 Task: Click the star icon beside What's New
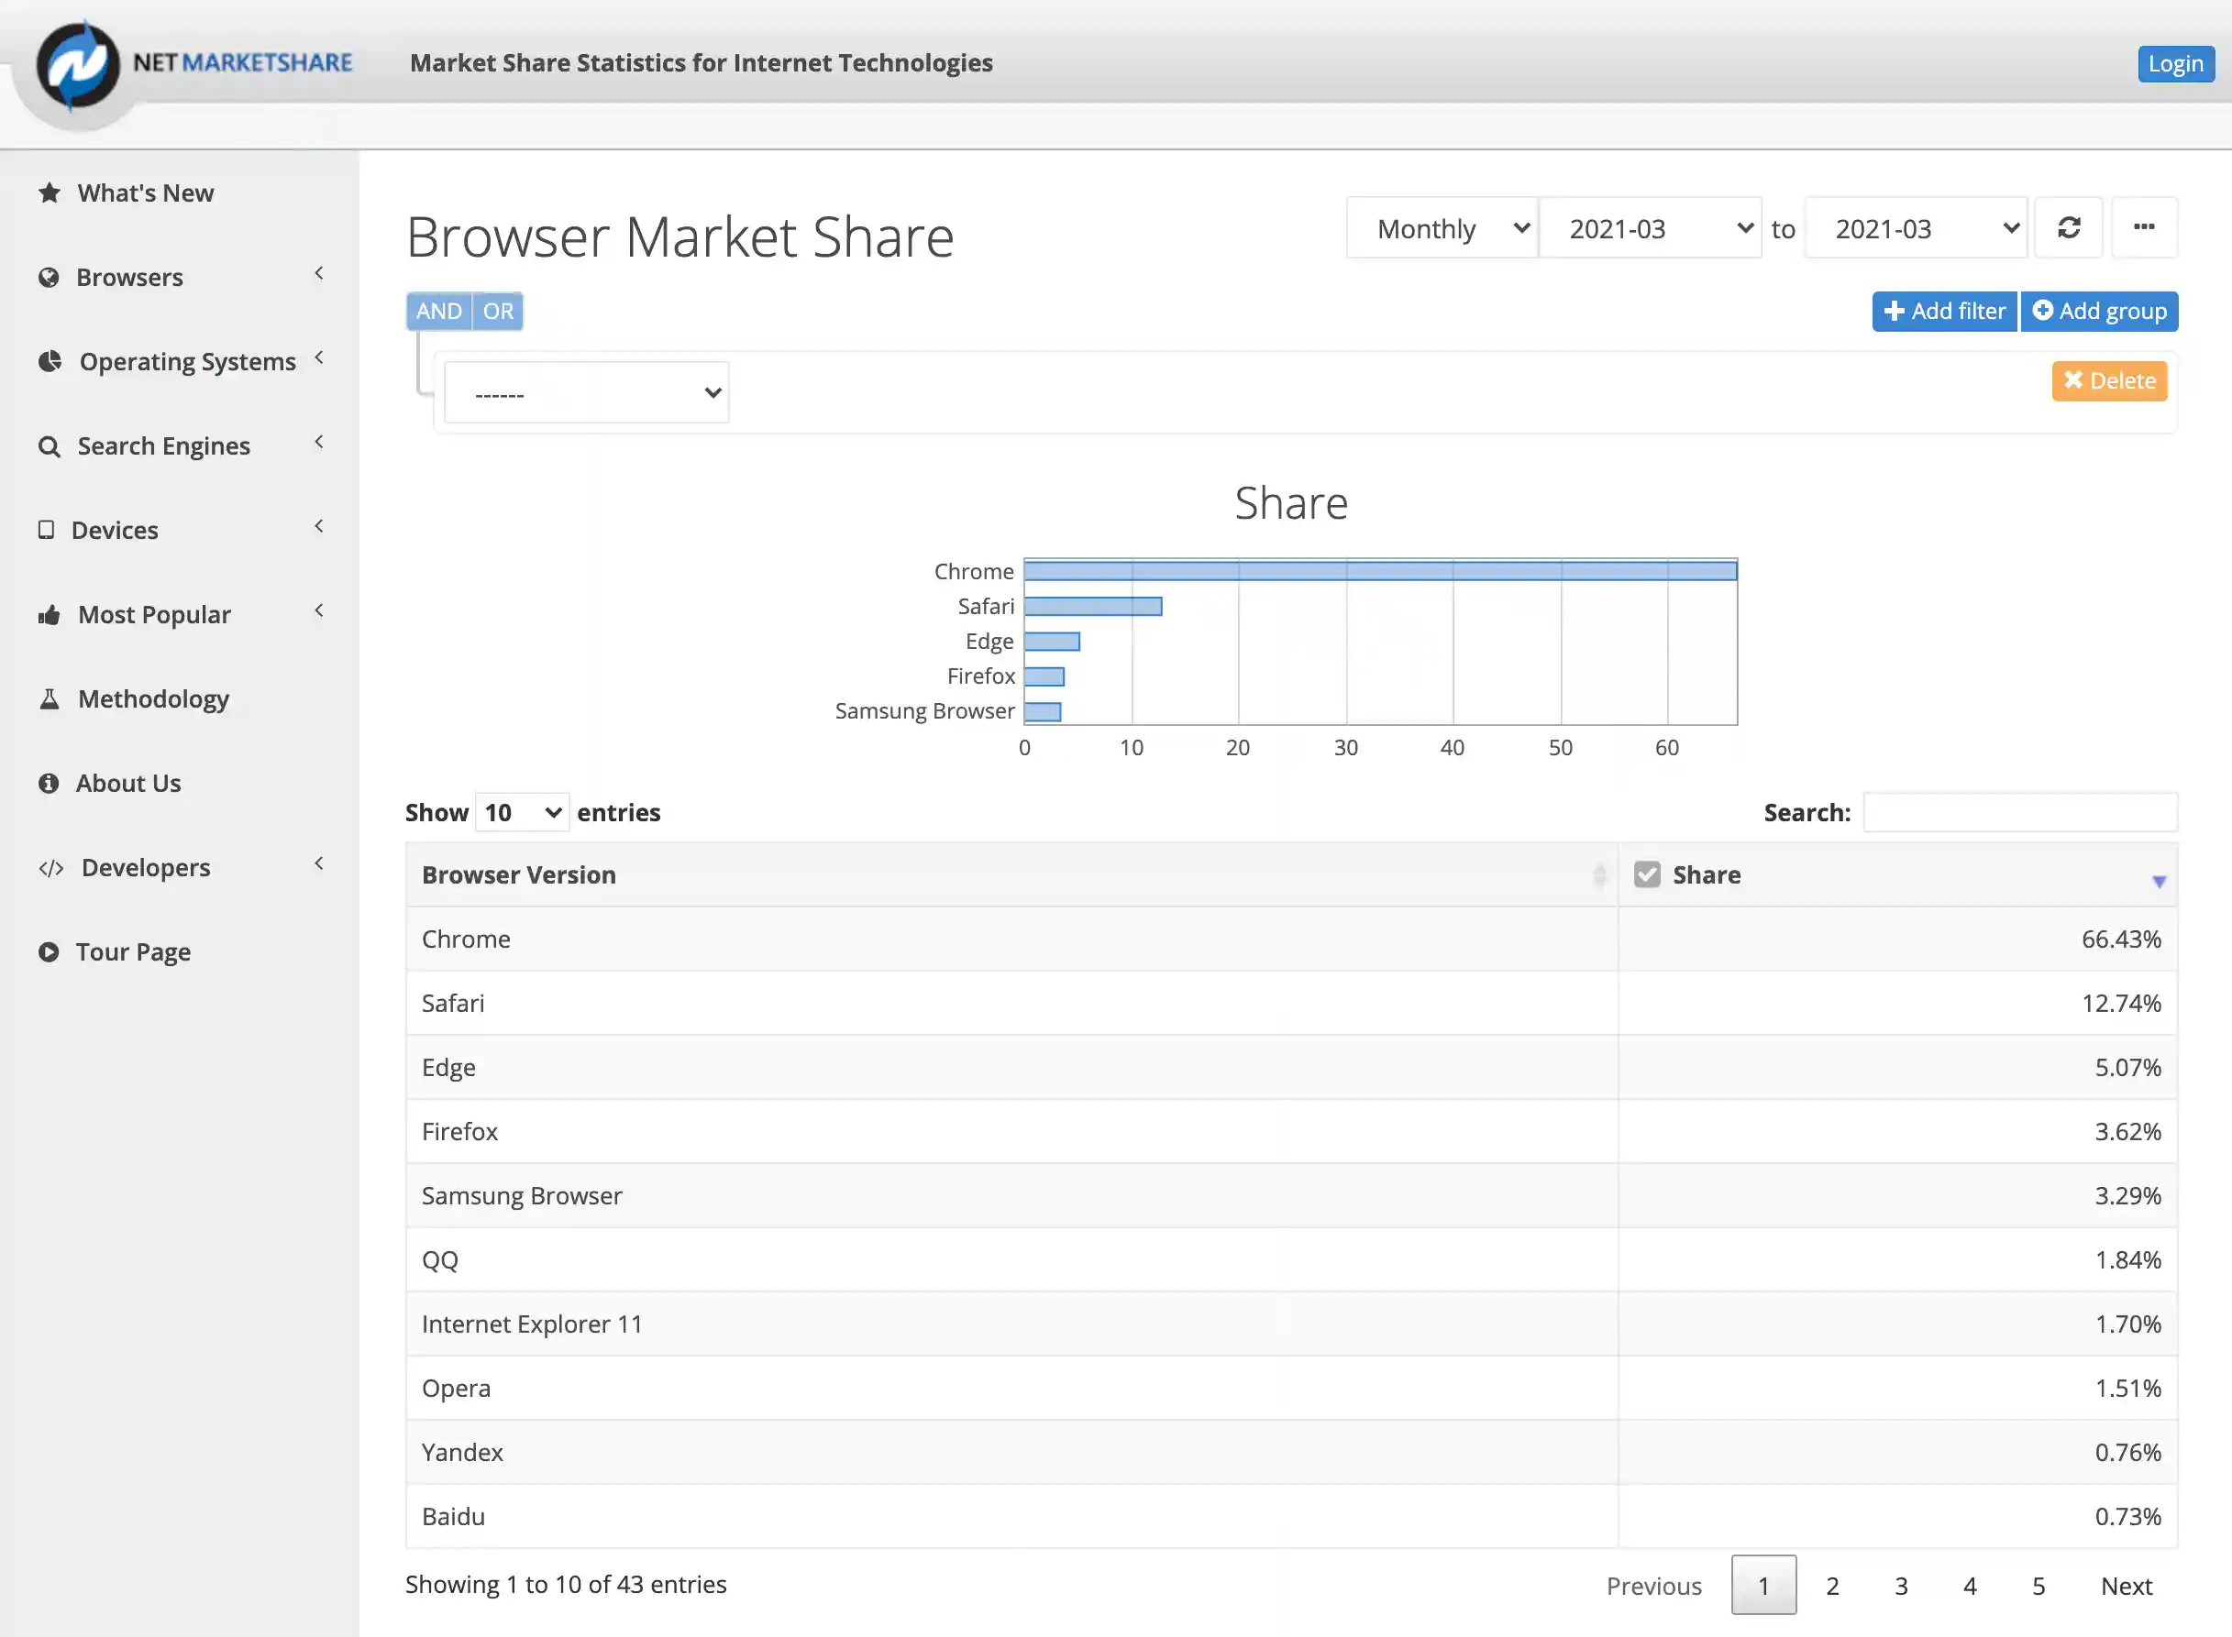click(50, 193)
